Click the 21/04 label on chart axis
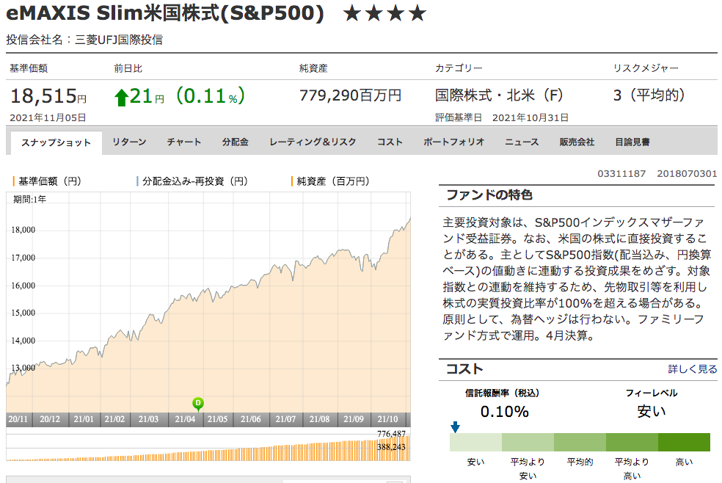The image size is (722, 483). coord(185,419)
